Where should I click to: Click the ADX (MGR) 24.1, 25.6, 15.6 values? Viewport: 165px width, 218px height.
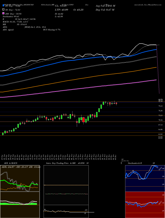tap(35, 27)
